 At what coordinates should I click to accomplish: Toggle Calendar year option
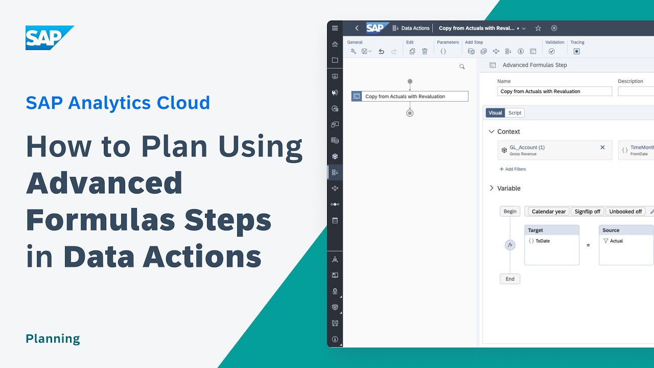pyautogui.click(x=549, y=212)
